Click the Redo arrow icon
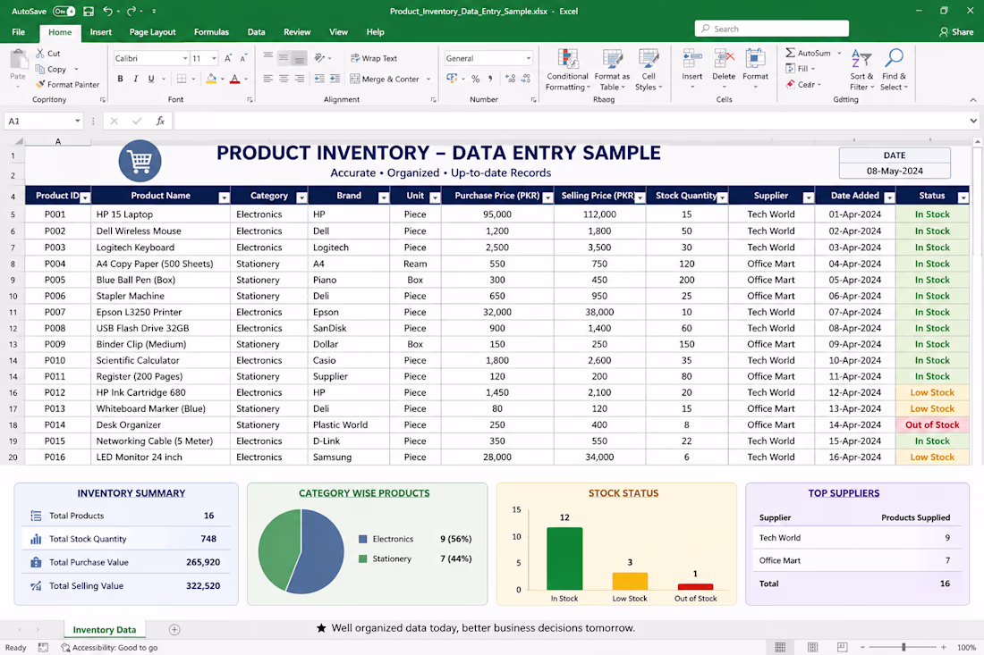The width and height of the screenshot is (984, 655). coord(131,12)
